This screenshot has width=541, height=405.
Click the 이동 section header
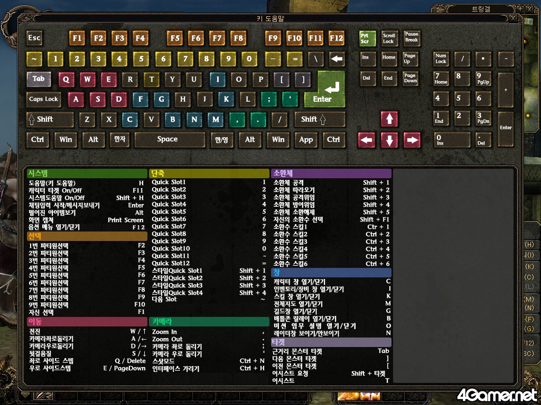click(87, 322)
